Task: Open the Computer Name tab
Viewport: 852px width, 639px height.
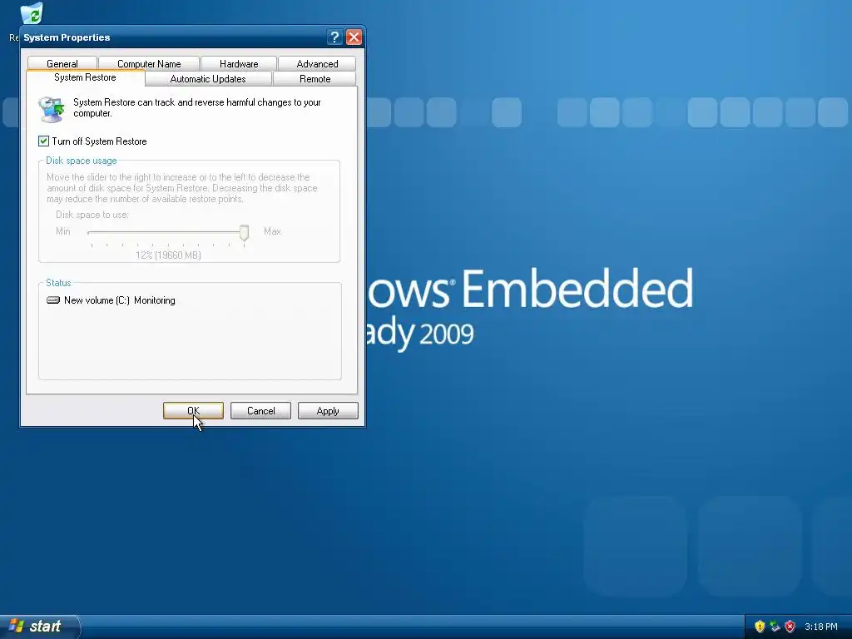Action: click(x=149, y=63)
